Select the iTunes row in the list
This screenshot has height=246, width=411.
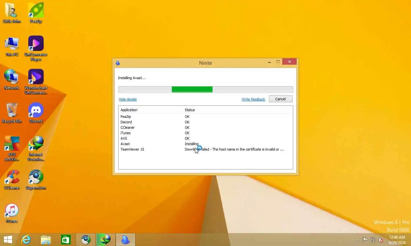pyautogui.click(x=205, y=133)
